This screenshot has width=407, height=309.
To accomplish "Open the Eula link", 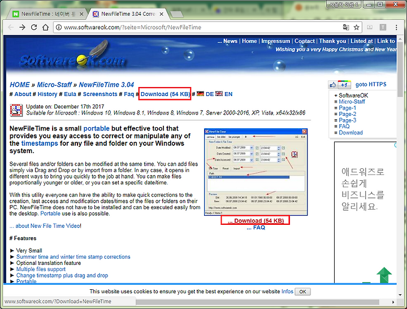I will coord(70,94).
